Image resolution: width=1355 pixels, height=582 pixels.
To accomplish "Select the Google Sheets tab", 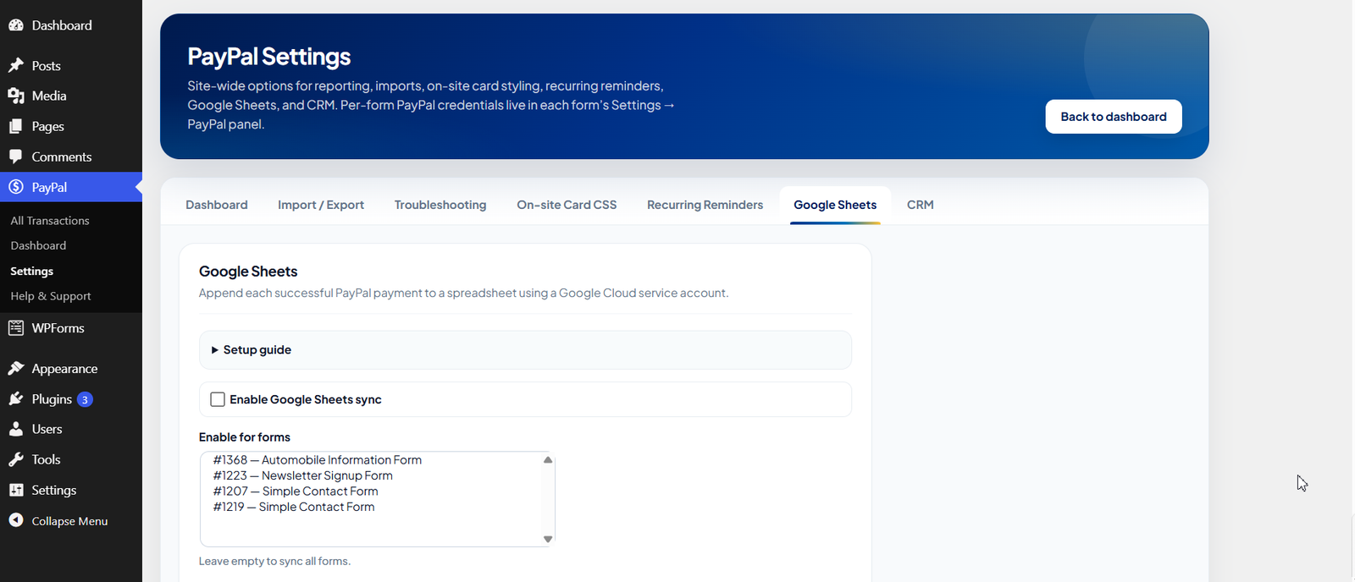I will [x=835, y=205].
